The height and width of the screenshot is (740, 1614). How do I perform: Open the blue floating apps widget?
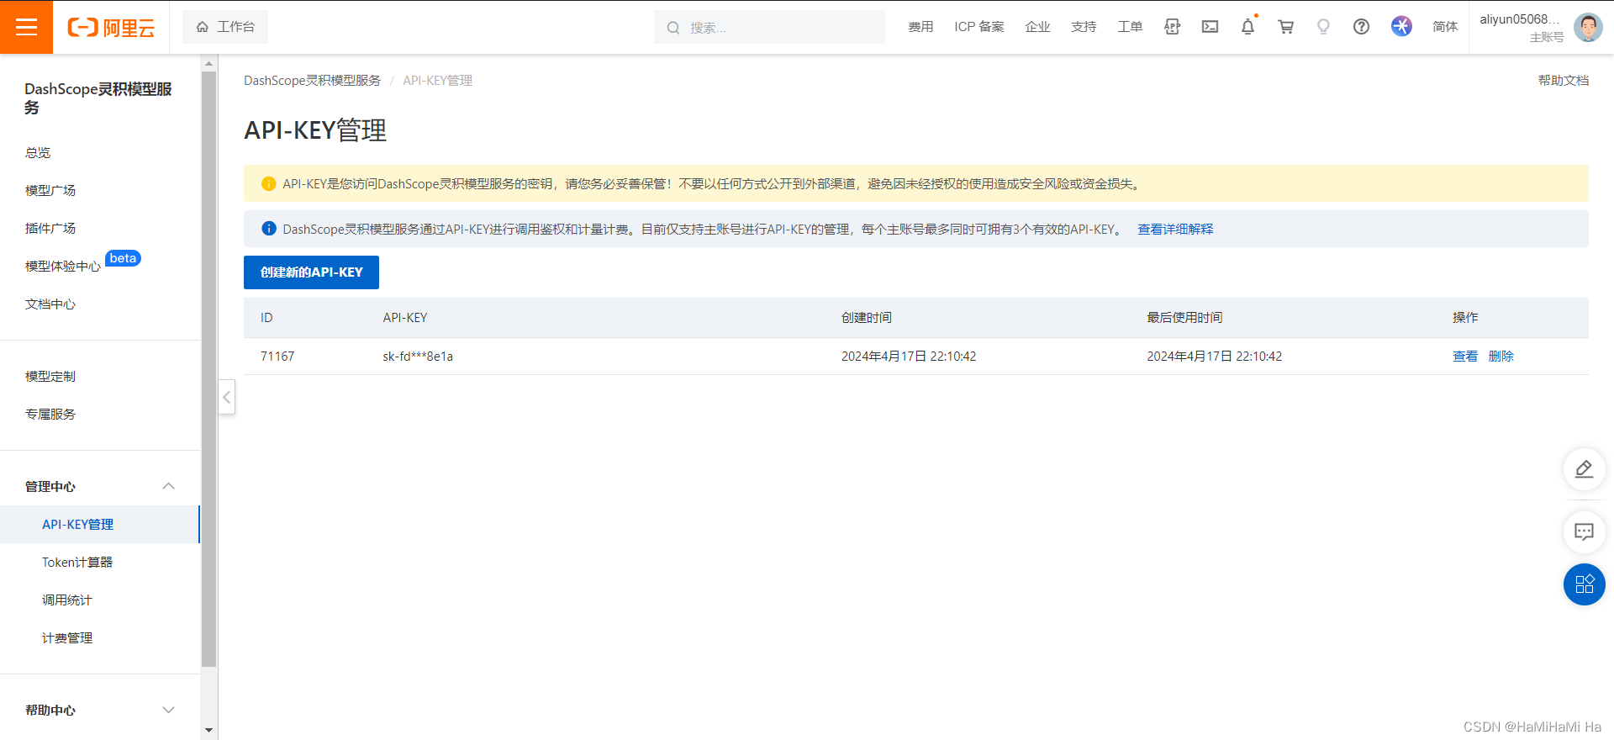(1584, 584)
